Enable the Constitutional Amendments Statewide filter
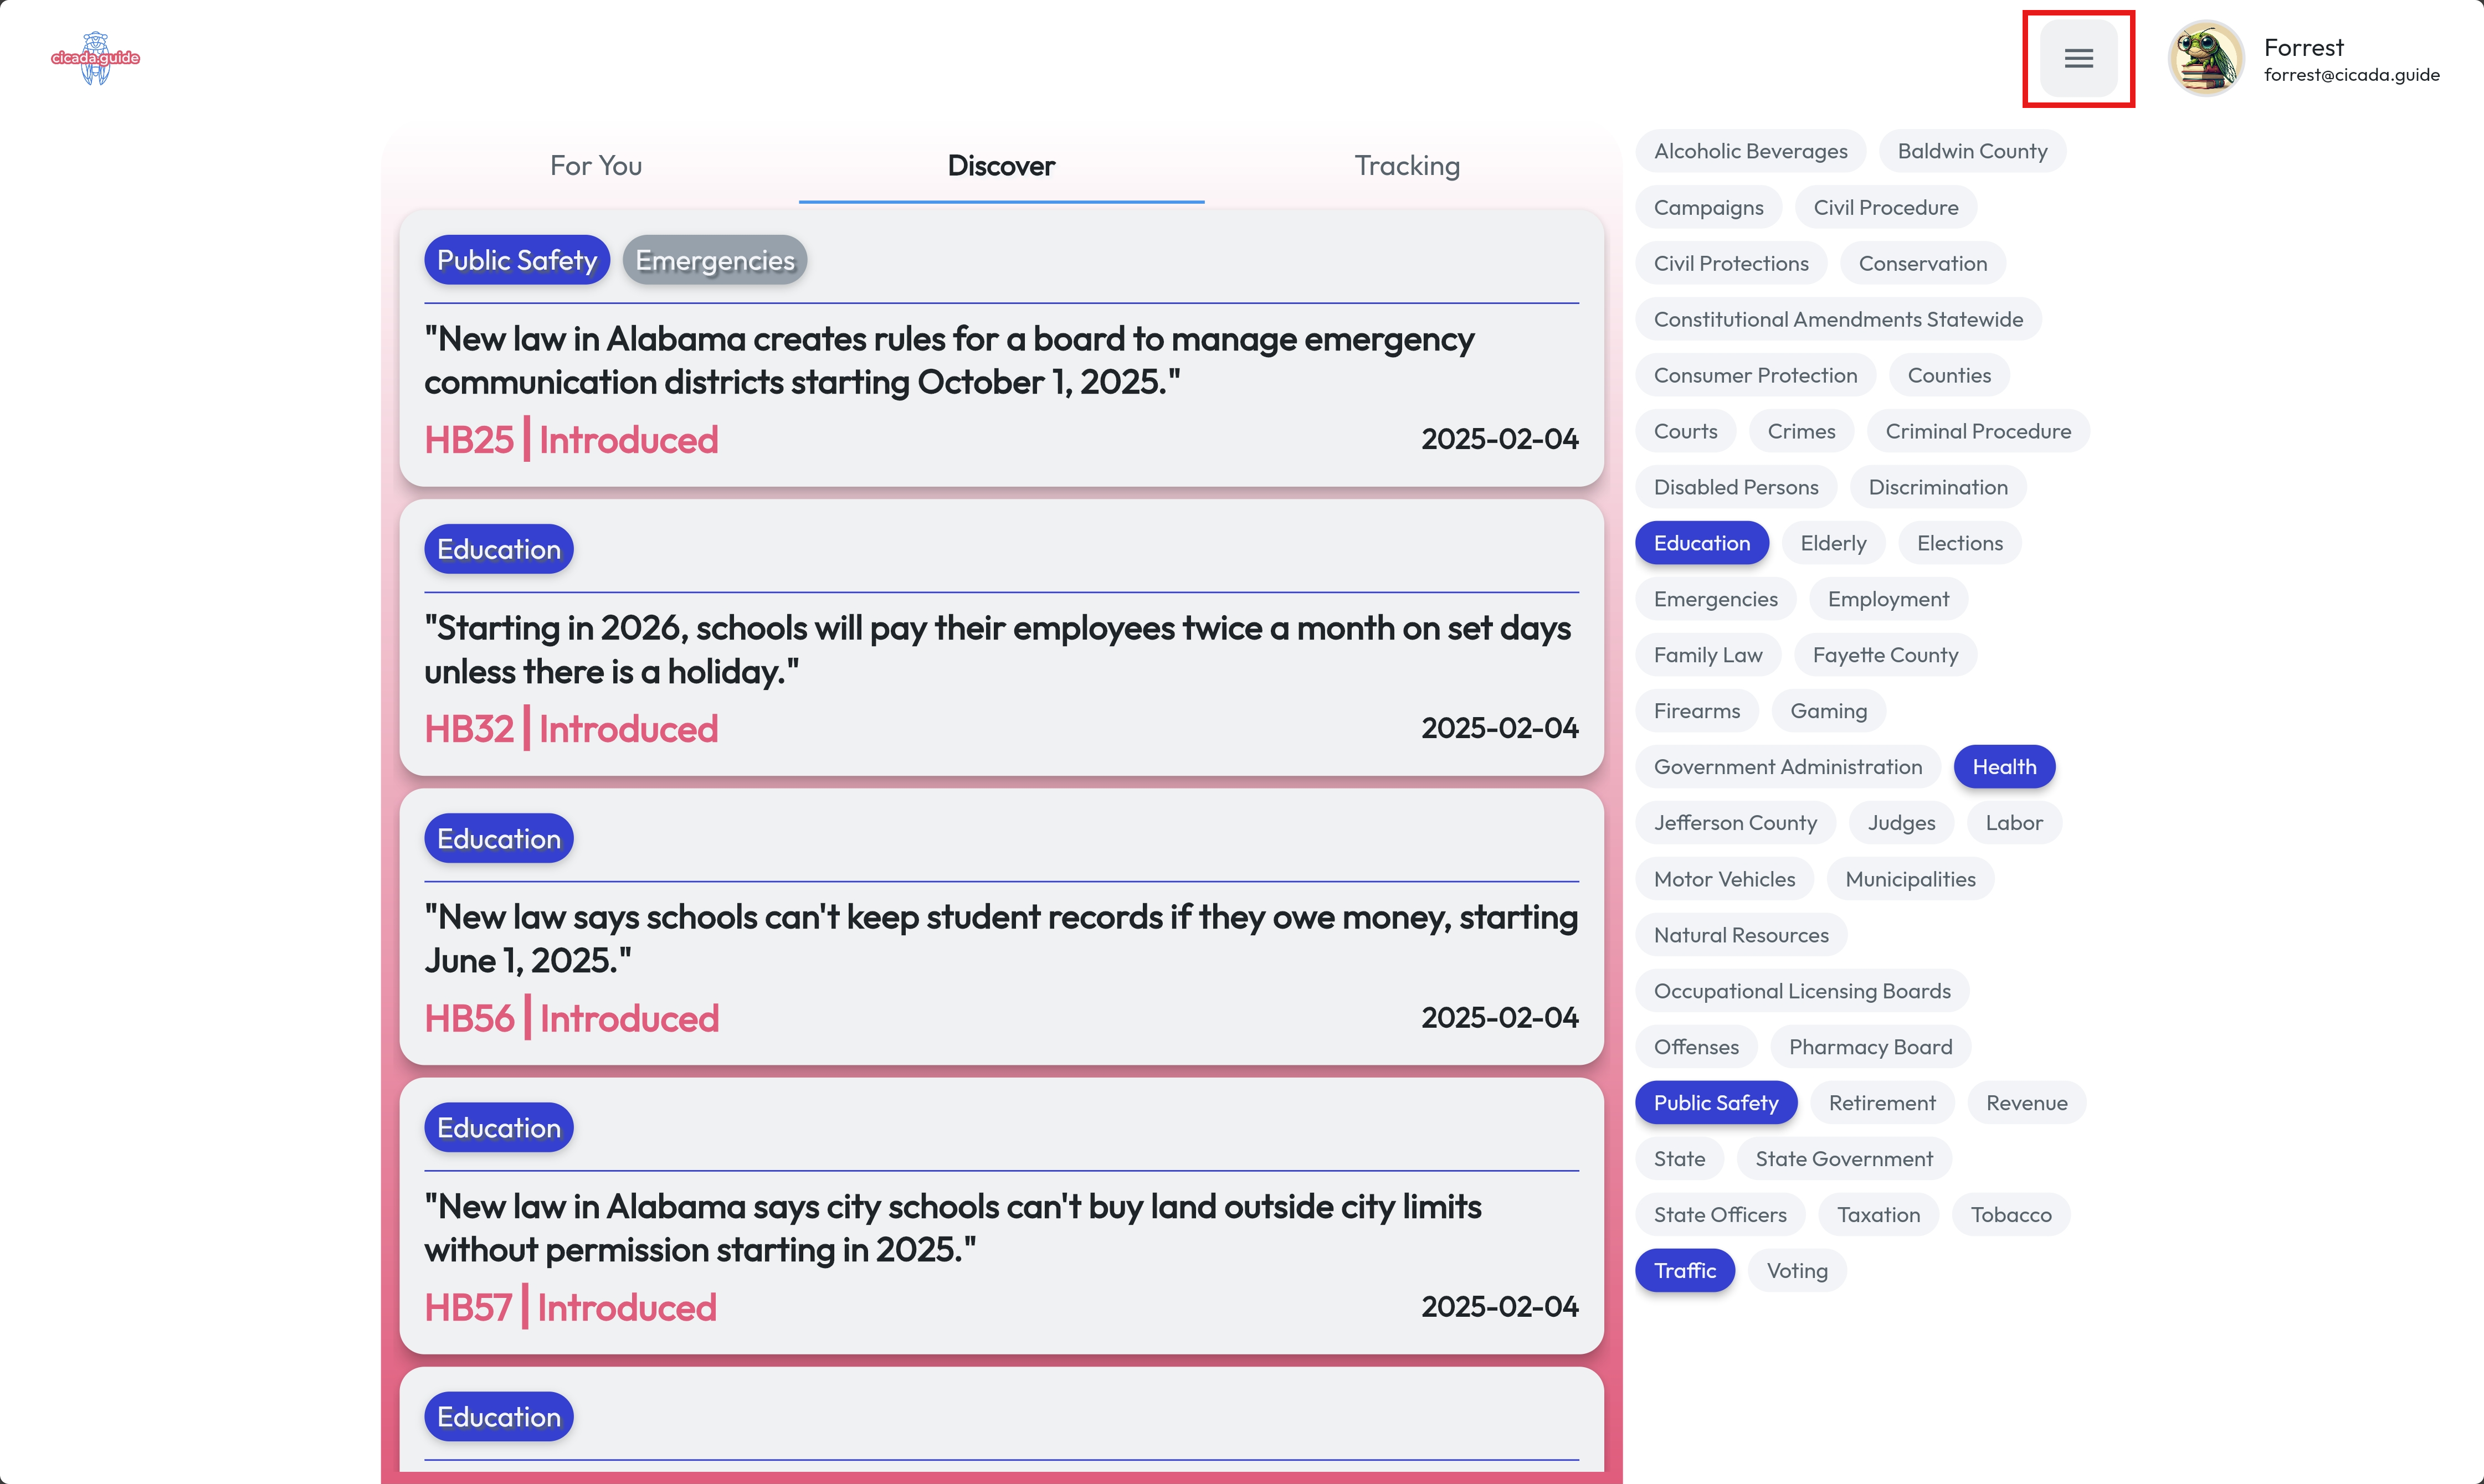 point(1837,319)
